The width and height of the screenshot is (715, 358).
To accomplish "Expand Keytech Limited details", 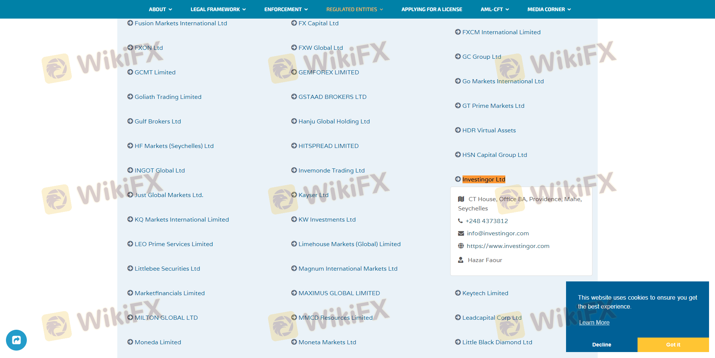I will [485, 293].
